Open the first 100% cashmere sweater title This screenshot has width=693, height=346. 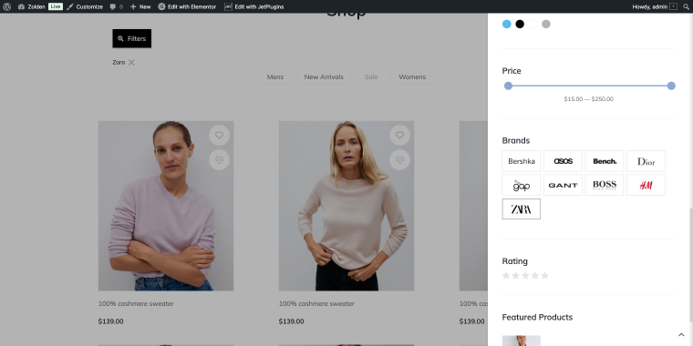pyautogui.click(x=136, y=303)
